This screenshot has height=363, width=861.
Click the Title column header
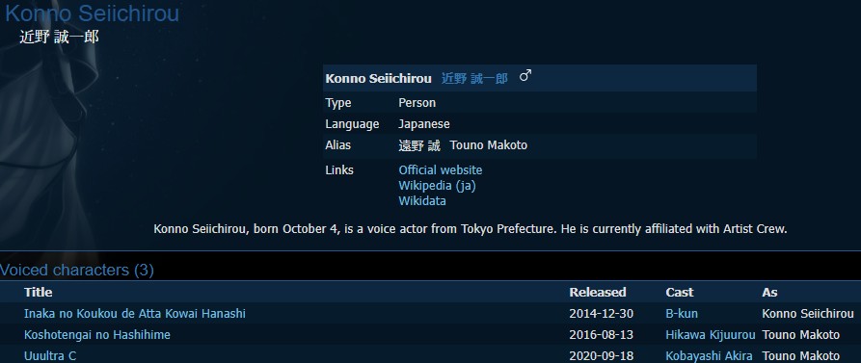38,293
